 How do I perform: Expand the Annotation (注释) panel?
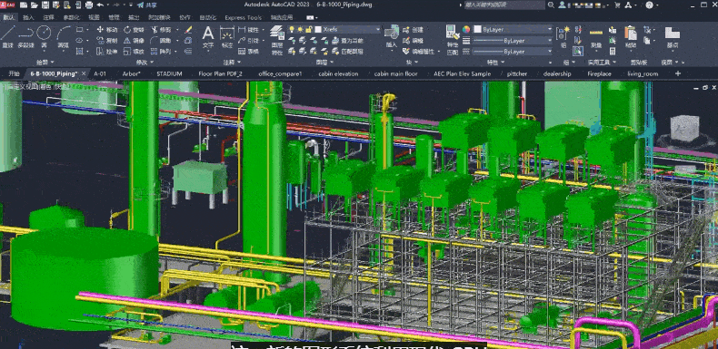[232, 63]
